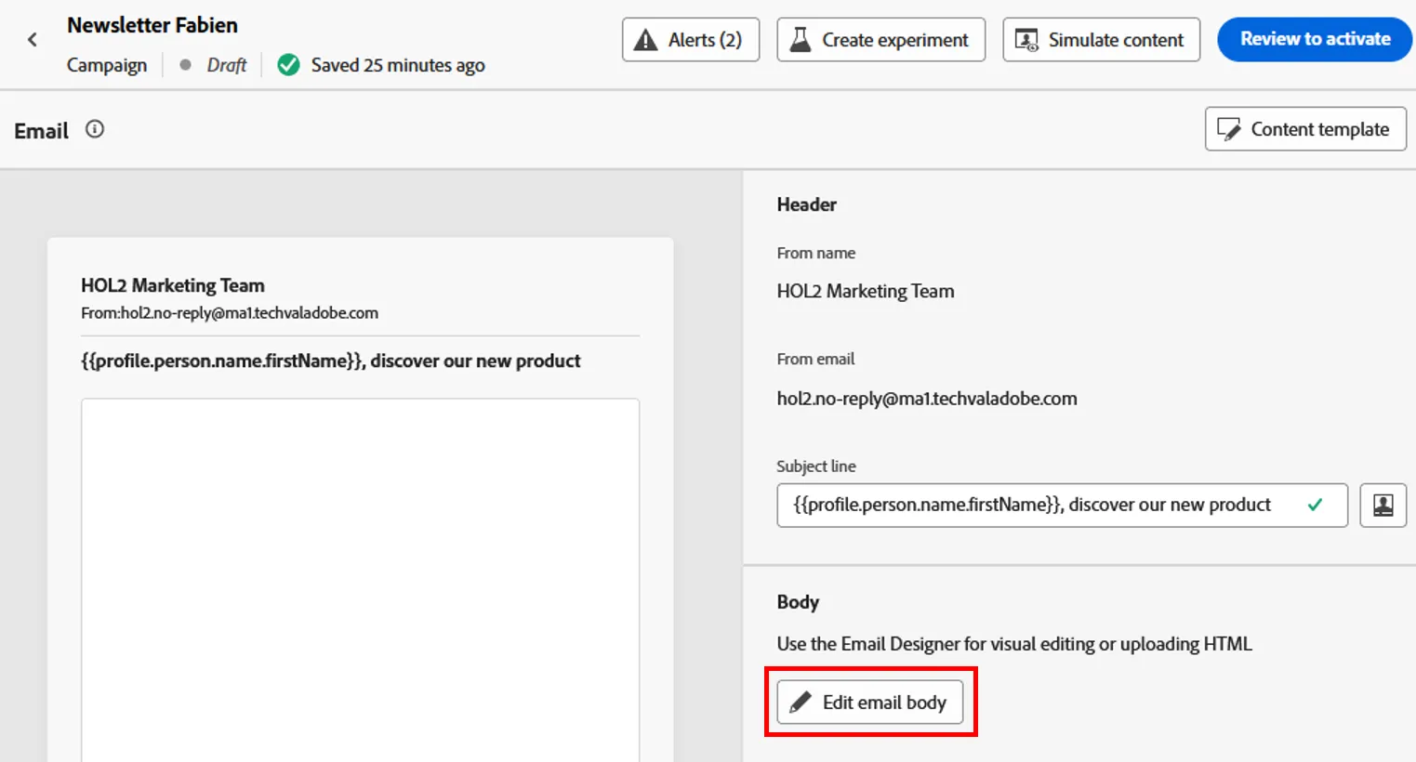
Task: Click 'Saved 25 minutes ago' text
Action: (x=398, y=65)
